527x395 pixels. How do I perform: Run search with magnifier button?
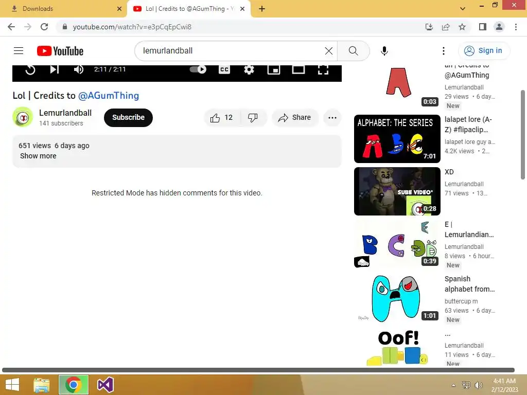coord(353,51)
